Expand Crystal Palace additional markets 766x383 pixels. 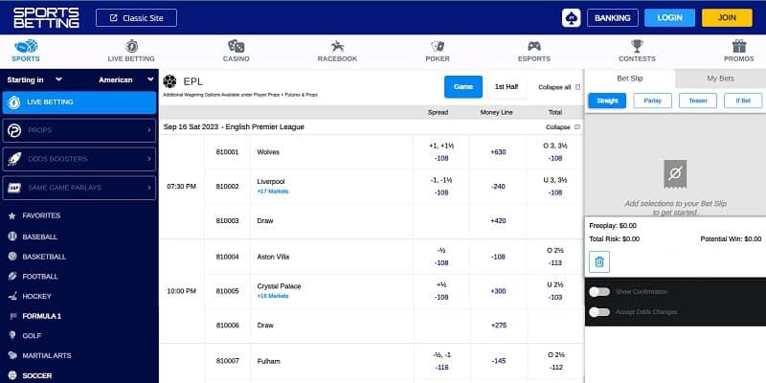point(273,296)
